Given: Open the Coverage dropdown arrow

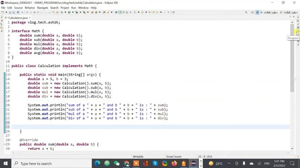Looking at the screenshot, I should click(x=80, y=13).
